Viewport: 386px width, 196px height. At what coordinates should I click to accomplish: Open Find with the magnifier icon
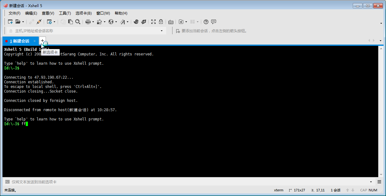click(78, 22)
